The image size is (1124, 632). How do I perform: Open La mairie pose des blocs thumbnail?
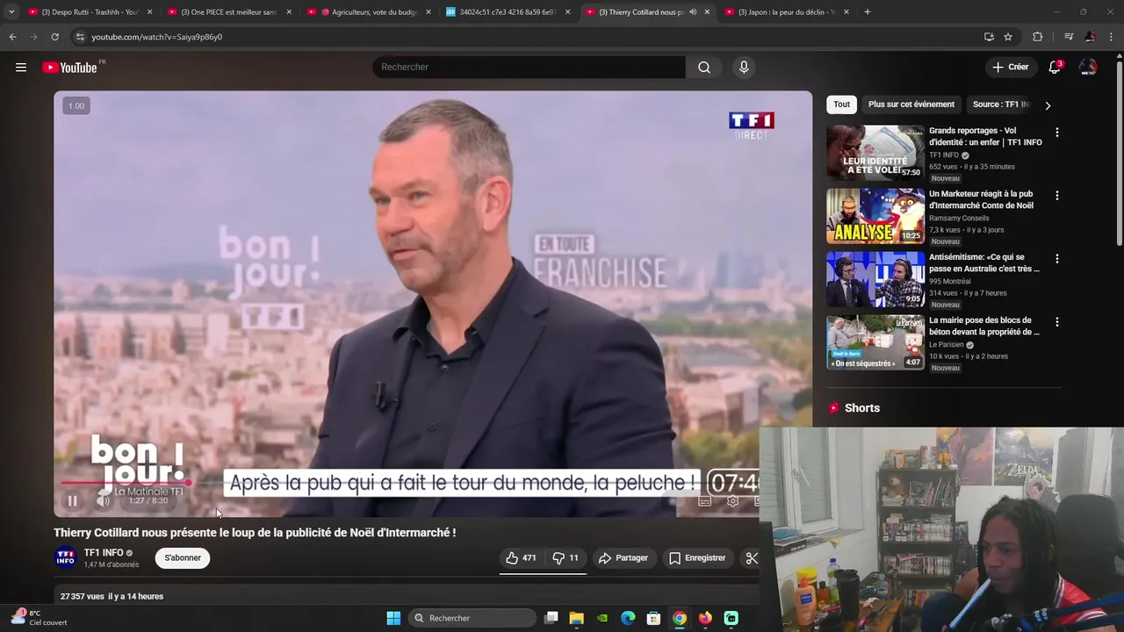click(875, 342)
